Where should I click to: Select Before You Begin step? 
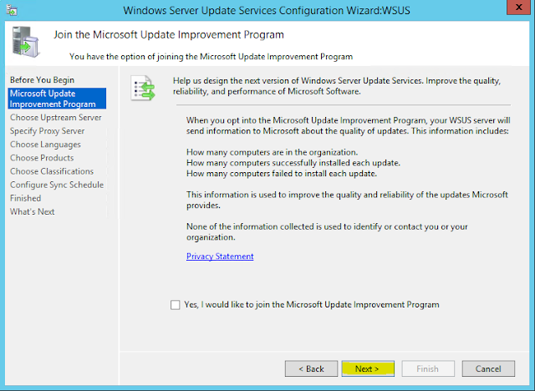tap(42, 79)
